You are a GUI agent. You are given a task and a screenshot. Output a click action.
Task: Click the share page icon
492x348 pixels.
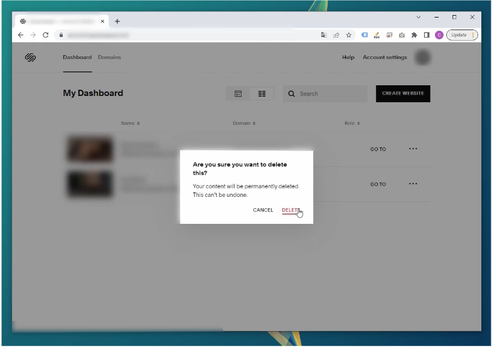coord(336,35)
